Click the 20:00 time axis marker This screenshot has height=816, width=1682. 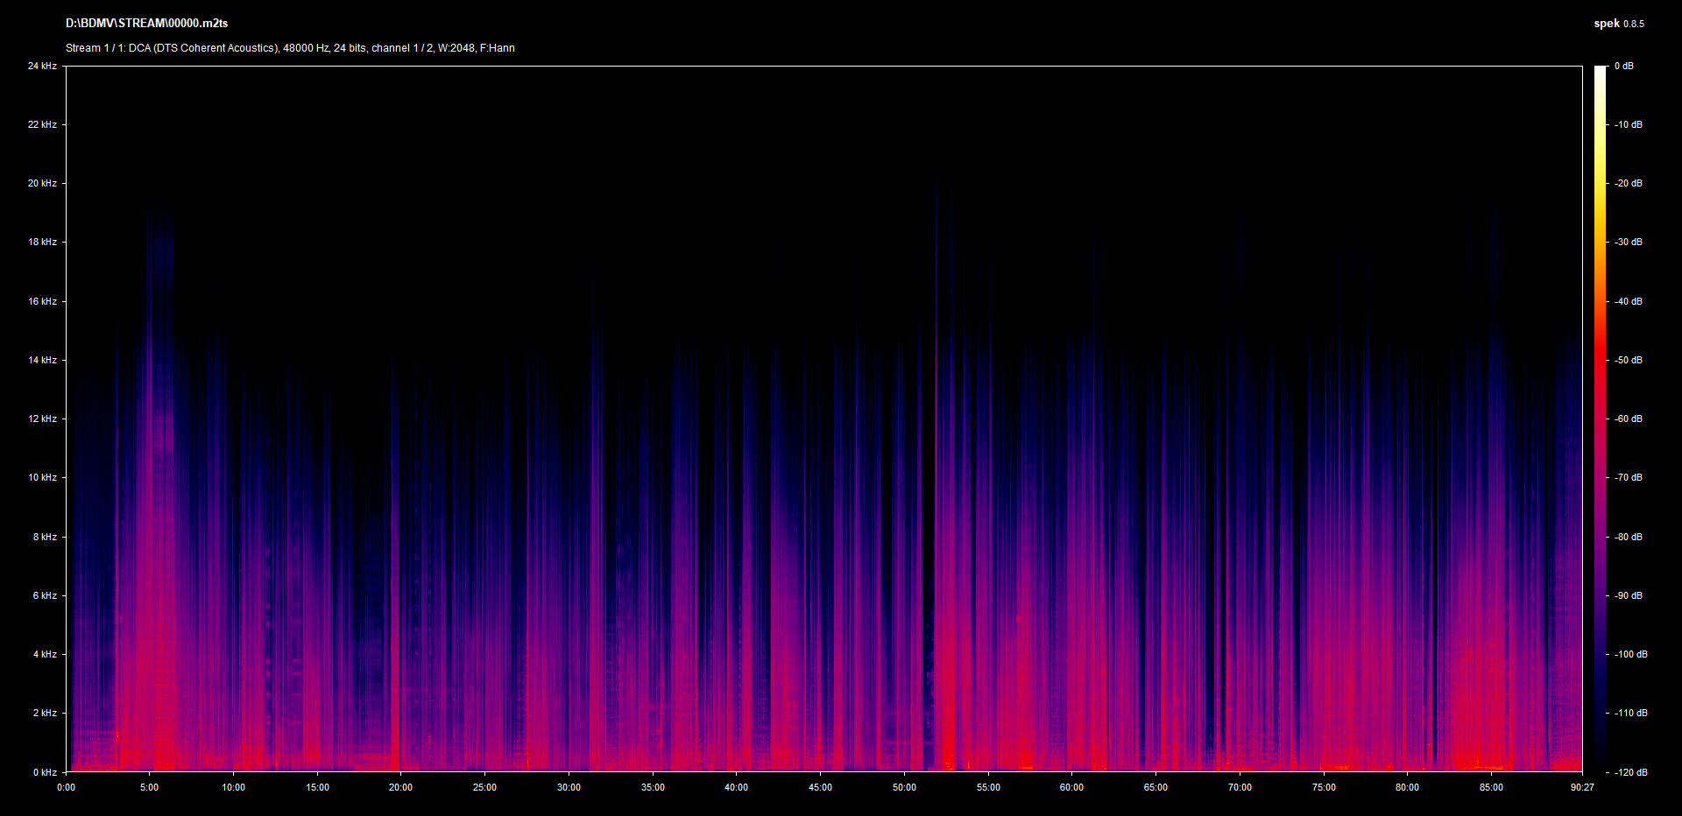(400, 787)
